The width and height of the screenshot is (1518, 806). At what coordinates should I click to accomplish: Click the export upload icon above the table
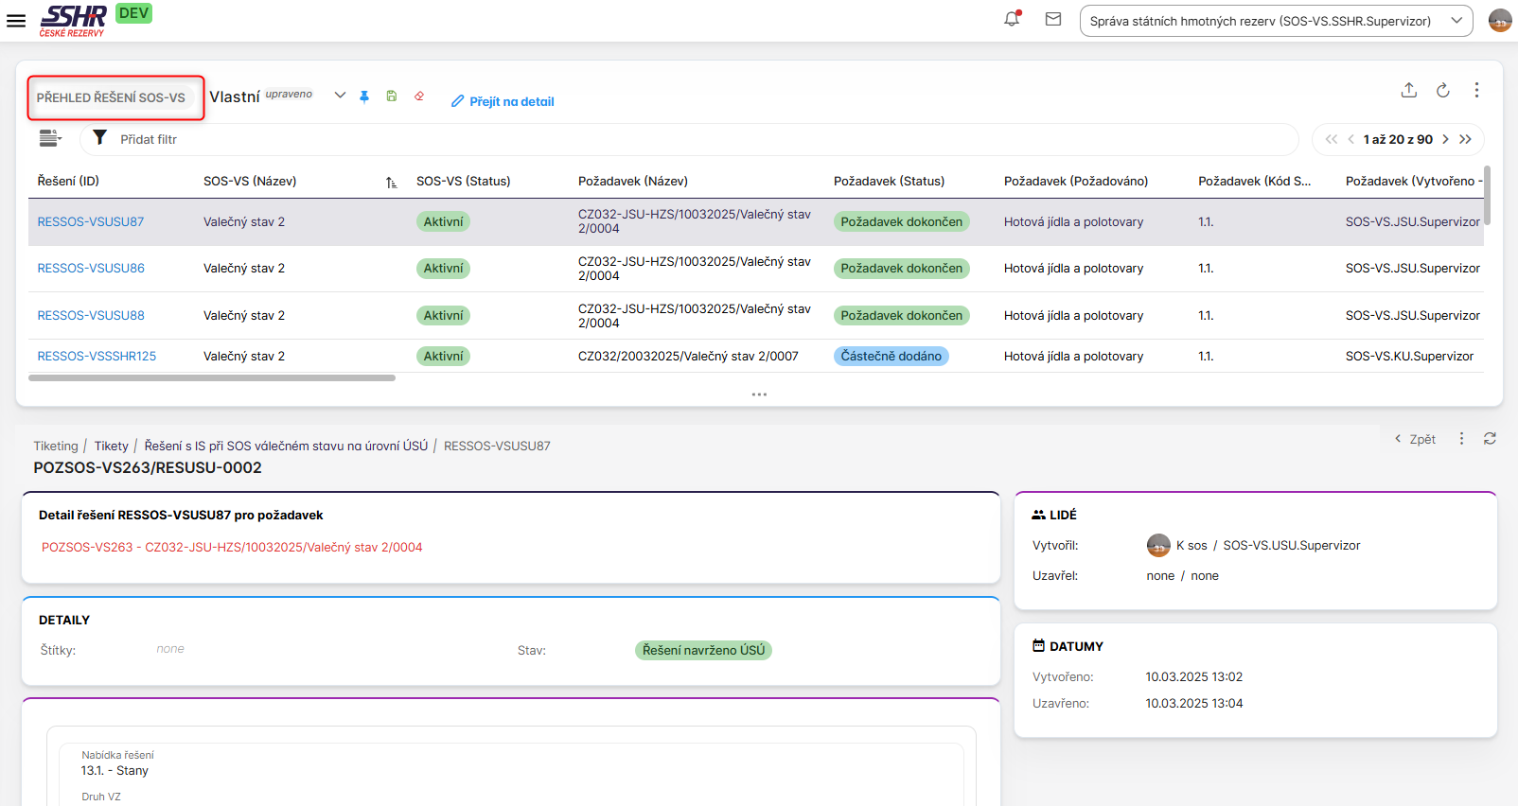point(1408,90)
